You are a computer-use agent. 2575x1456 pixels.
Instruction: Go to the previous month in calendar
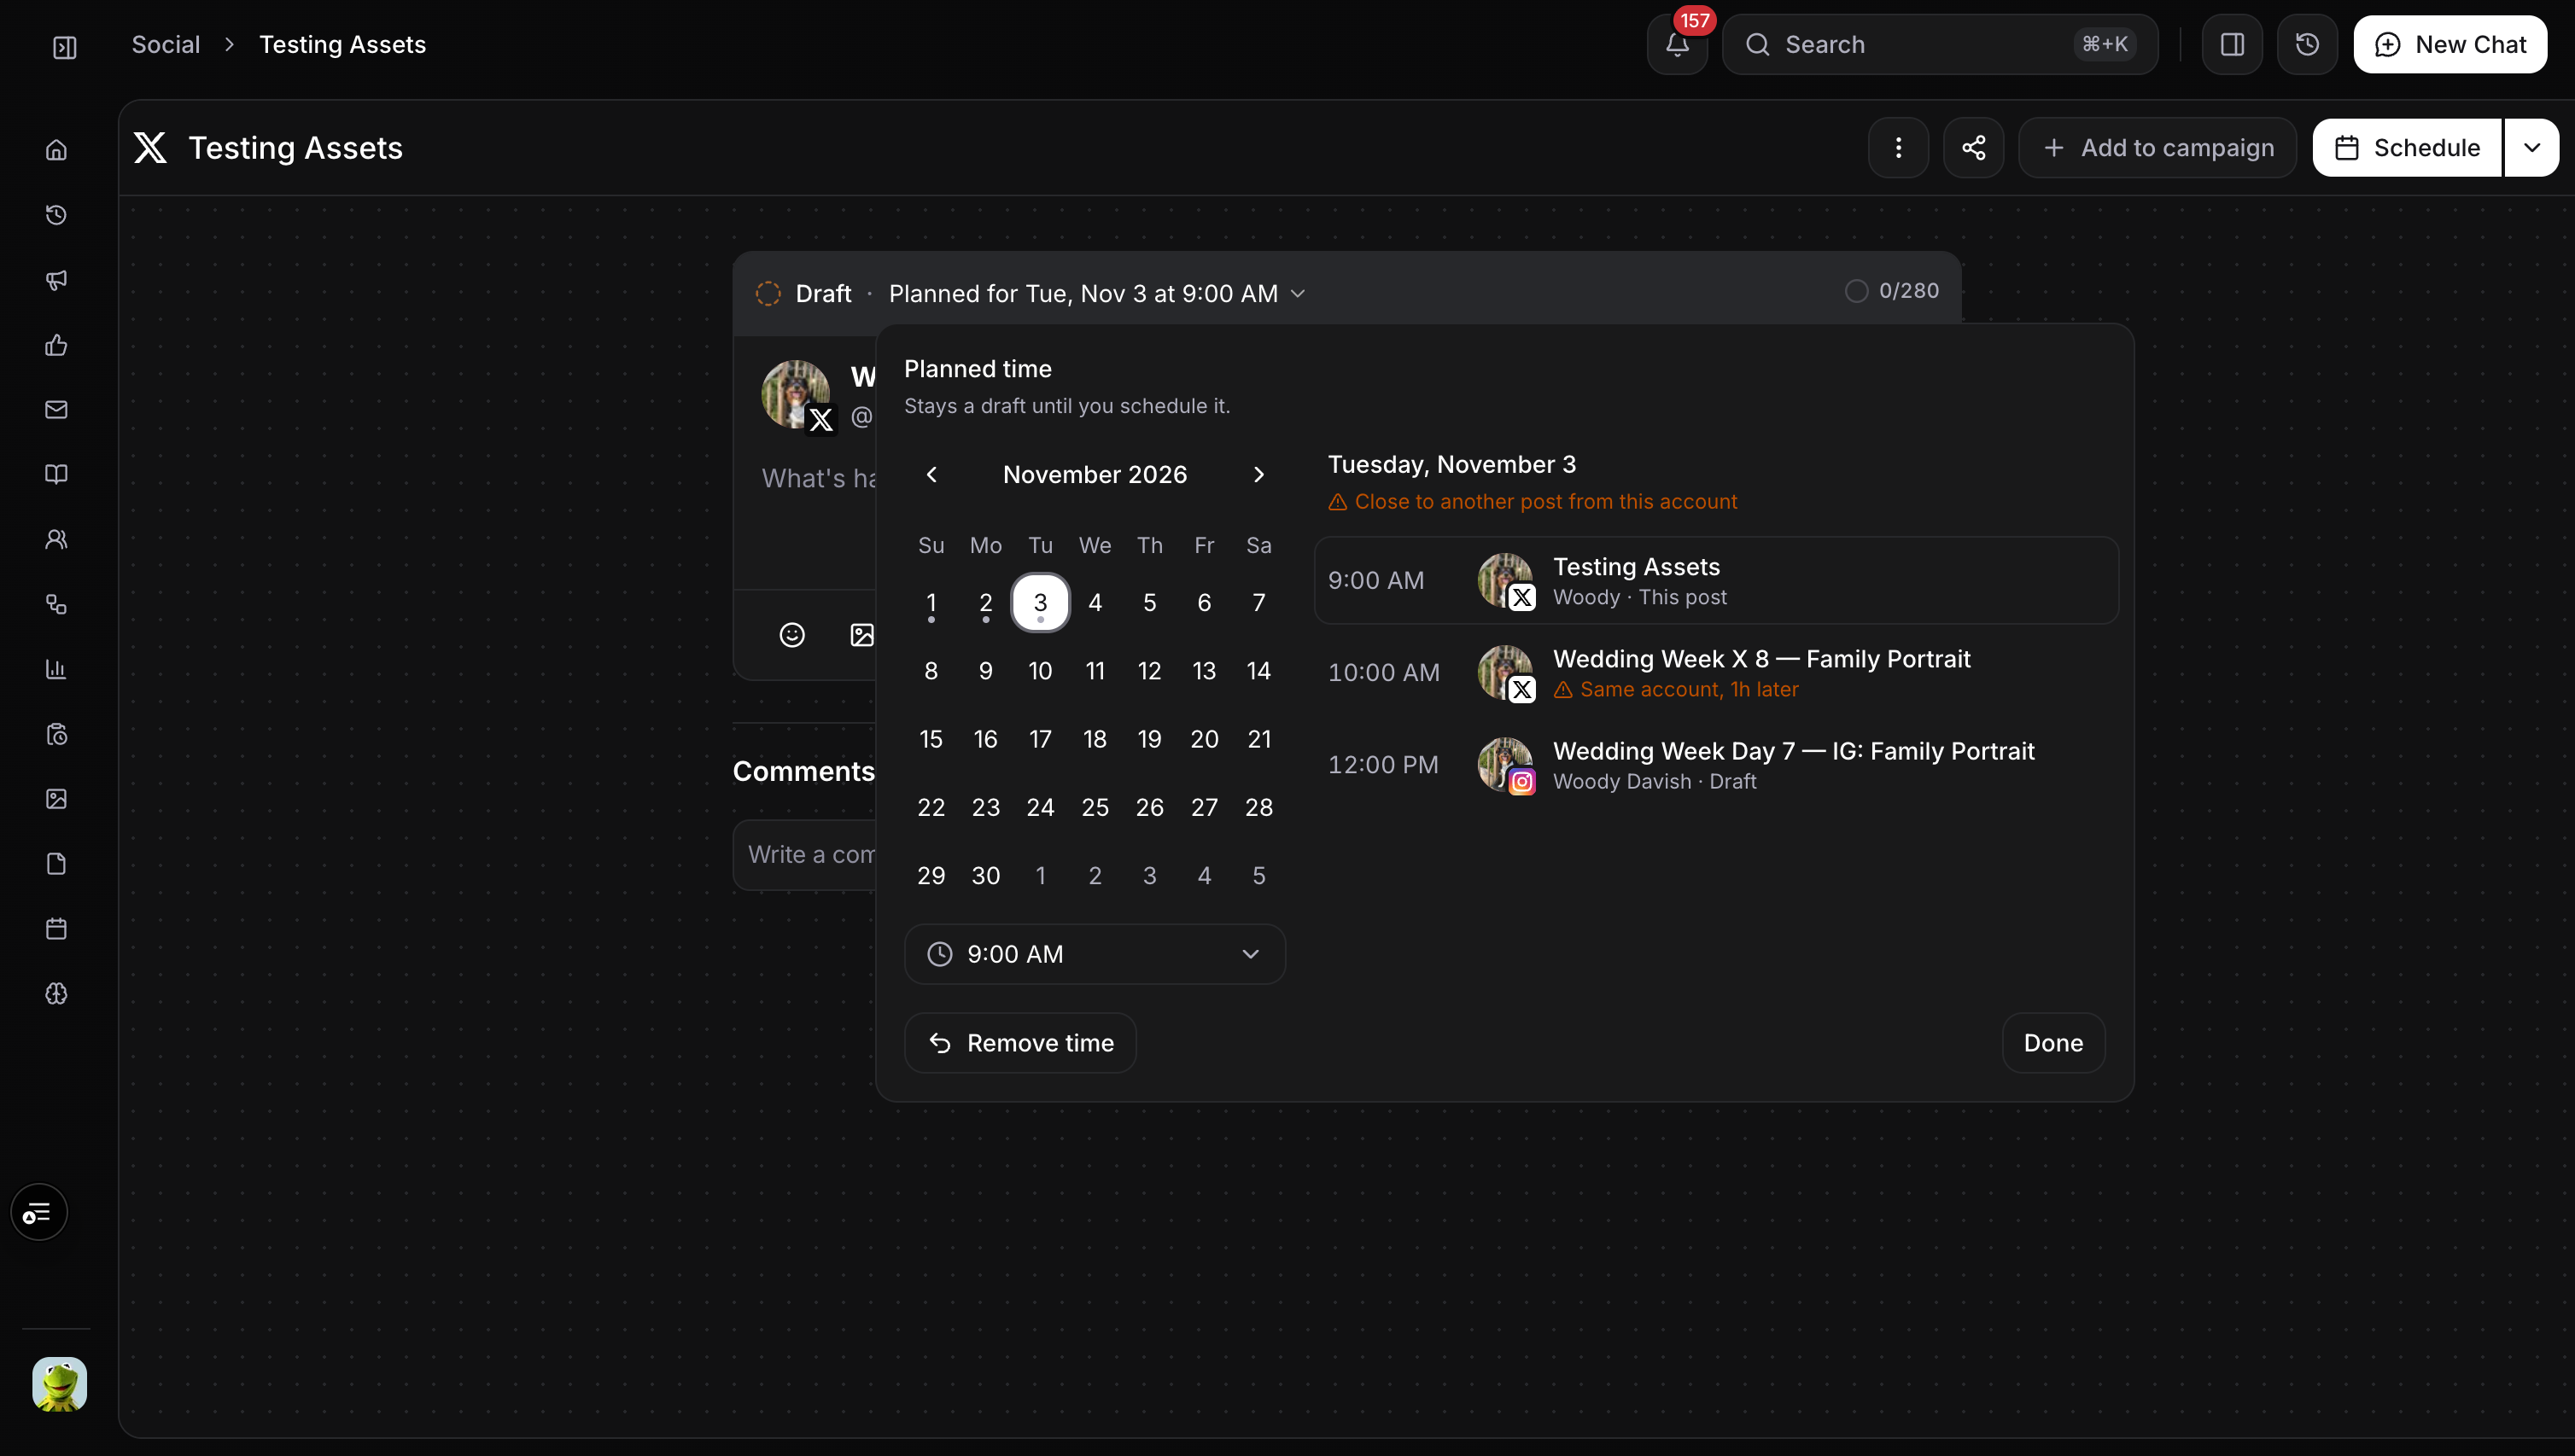(931, 474)
